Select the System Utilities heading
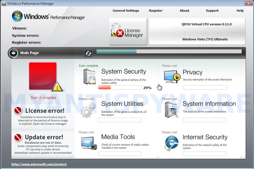 pos(122,104)
